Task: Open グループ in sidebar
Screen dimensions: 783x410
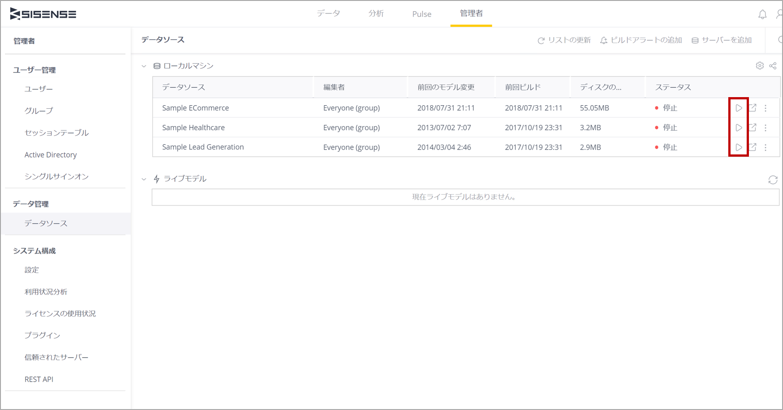Action: coord(39,111)
